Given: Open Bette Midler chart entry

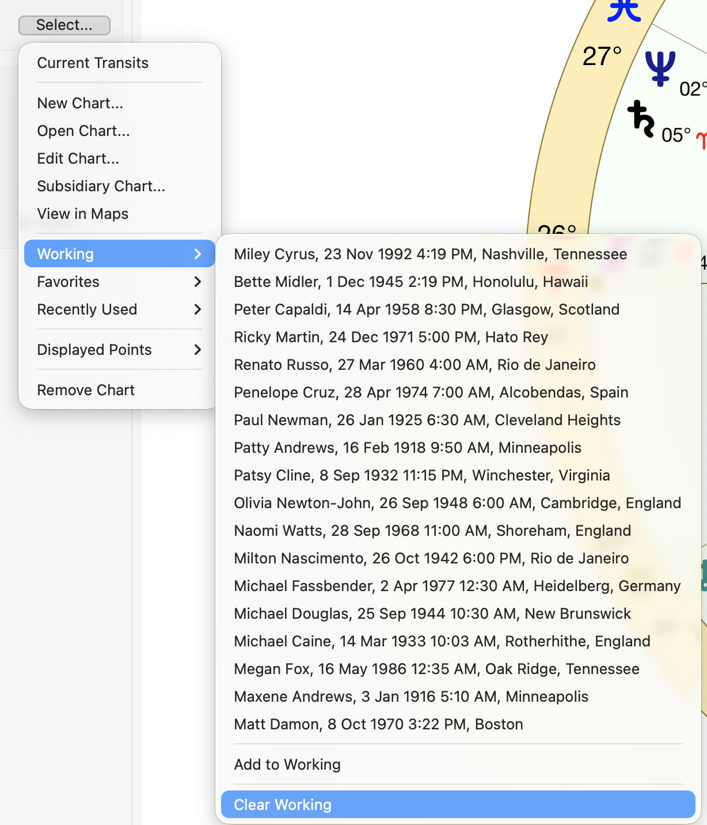Looking at the screenshot, I should (458, 282).
